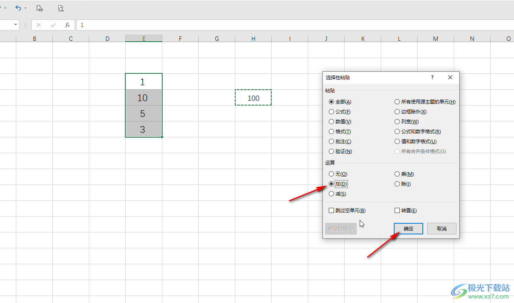Open the Undo history dropdown arrow
The width and height of the screenshot is (514, 303).
26,8
